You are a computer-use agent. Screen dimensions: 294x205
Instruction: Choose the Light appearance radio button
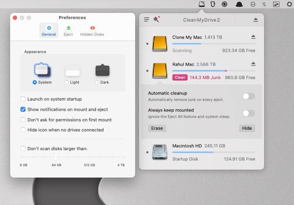pyautogui.click(x=67, y=82)
